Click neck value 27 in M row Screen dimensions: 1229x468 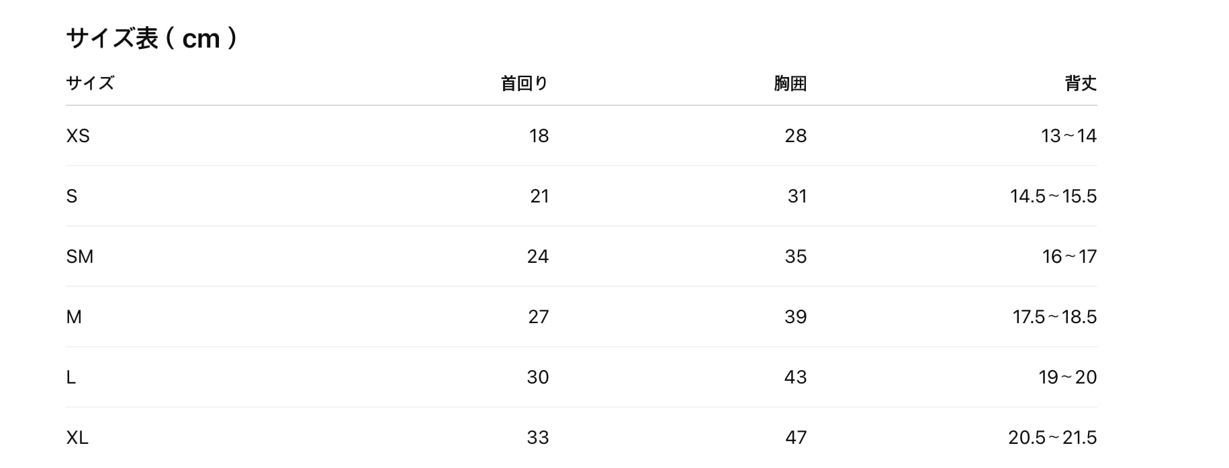point(538,317)
